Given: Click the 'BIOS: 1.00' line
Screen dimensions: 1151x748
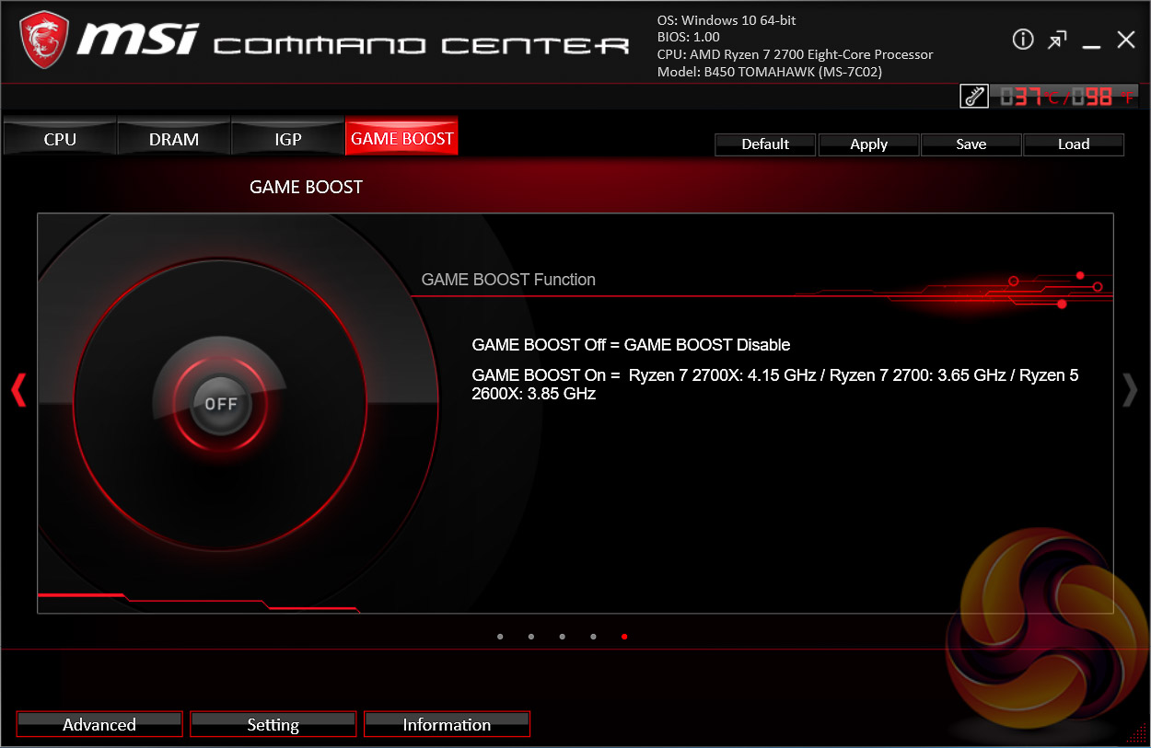Looking at the screenshot, I should point(689,37).
